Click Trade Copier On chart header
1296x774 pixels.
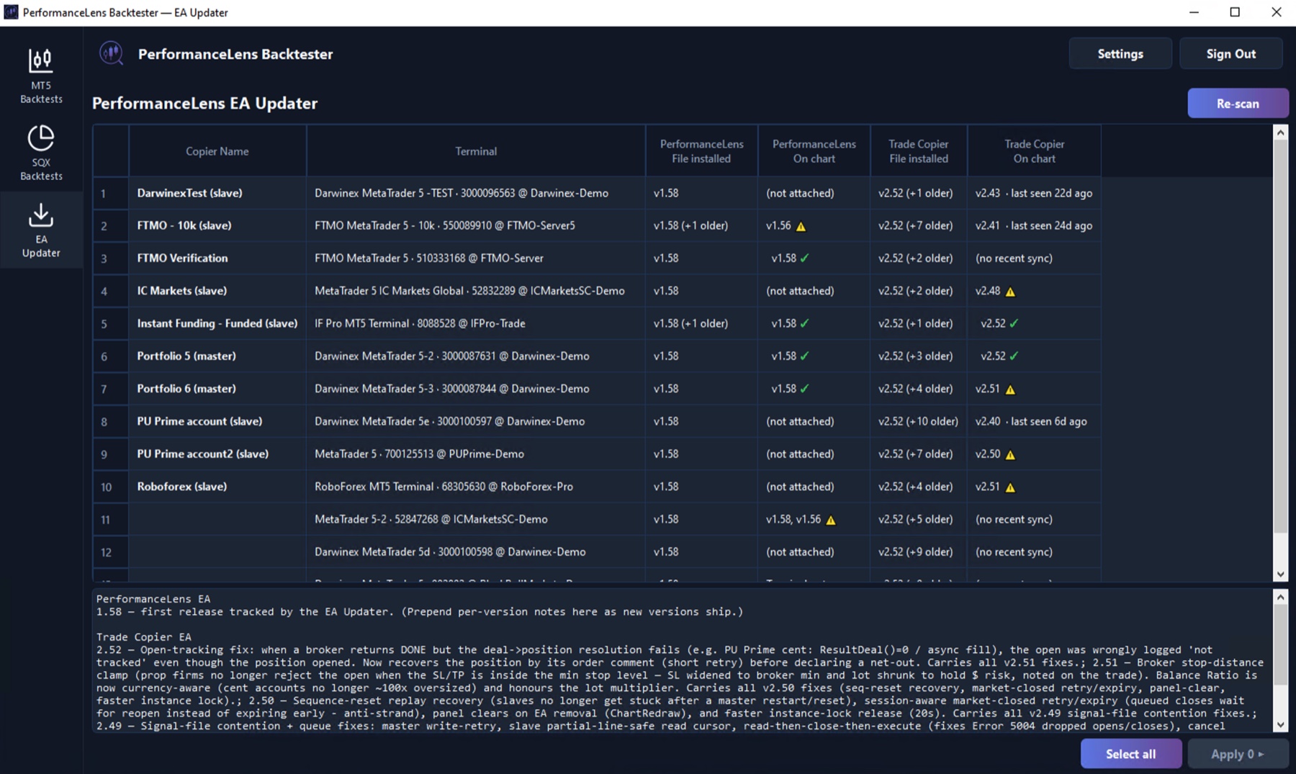1034,151
